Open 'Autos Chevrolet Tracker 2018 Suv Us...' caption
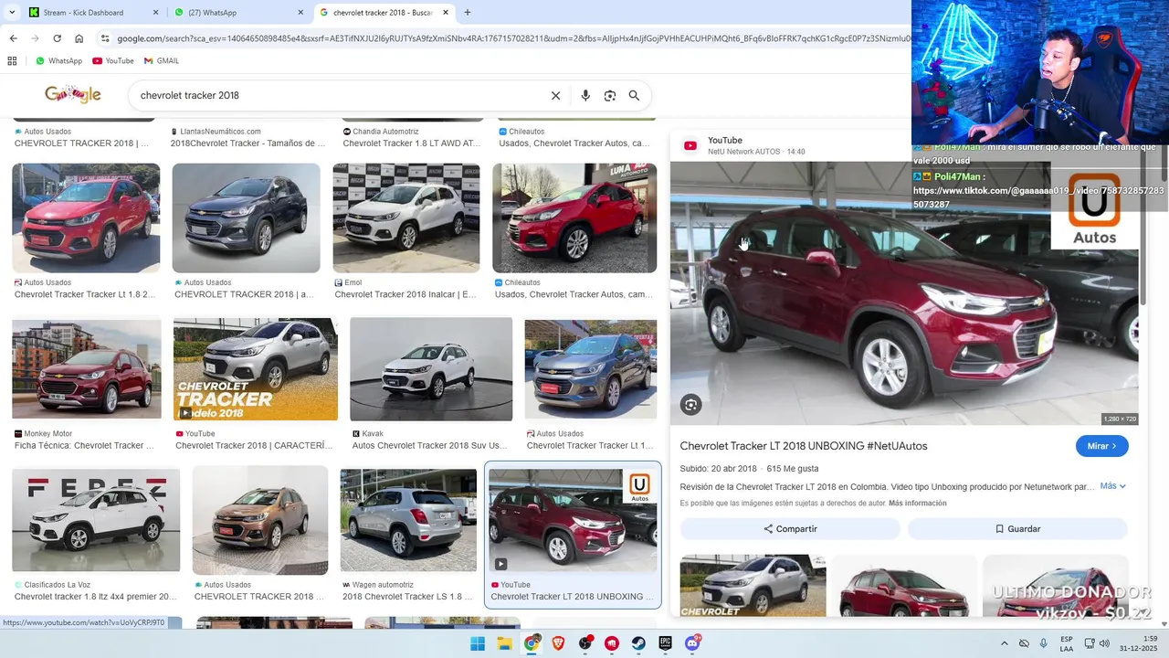The image size is (1169, 658). tap(429, 445)
